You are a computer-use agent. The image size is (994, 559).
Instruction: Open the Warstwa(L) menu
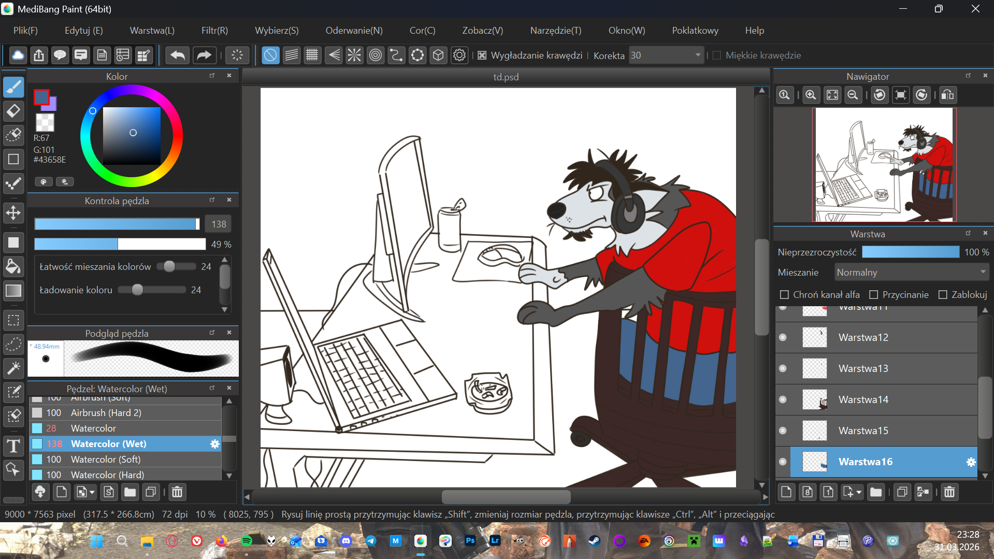coord(152,31)
